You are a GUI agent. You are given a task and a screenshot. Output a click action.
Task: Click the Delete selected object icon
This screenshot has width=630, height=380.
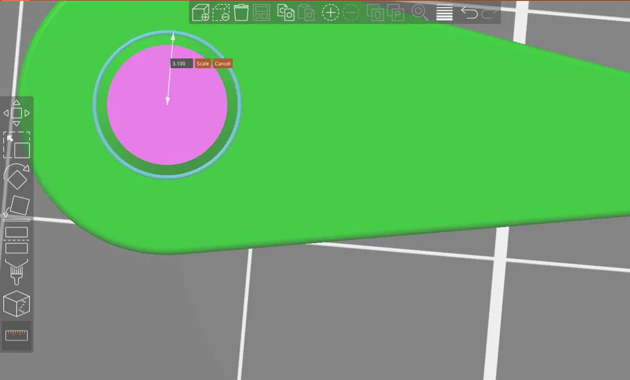[x=221, y=12]
